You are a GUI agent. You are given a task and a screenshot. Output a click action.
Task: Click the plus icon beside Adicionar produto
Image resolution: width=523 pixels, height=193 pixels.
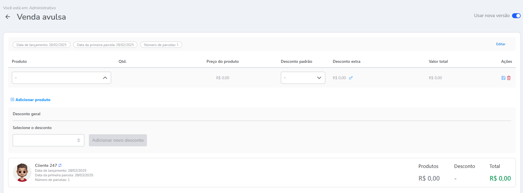click(x=12, y=100)
